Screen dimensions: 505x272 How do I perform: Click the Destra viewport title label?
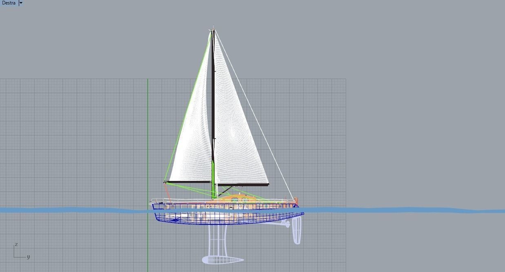pos(9,3)
